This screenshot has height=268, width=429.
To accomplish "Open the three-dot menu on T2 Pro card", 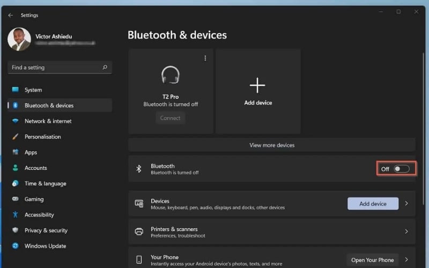I will point(205,58).
